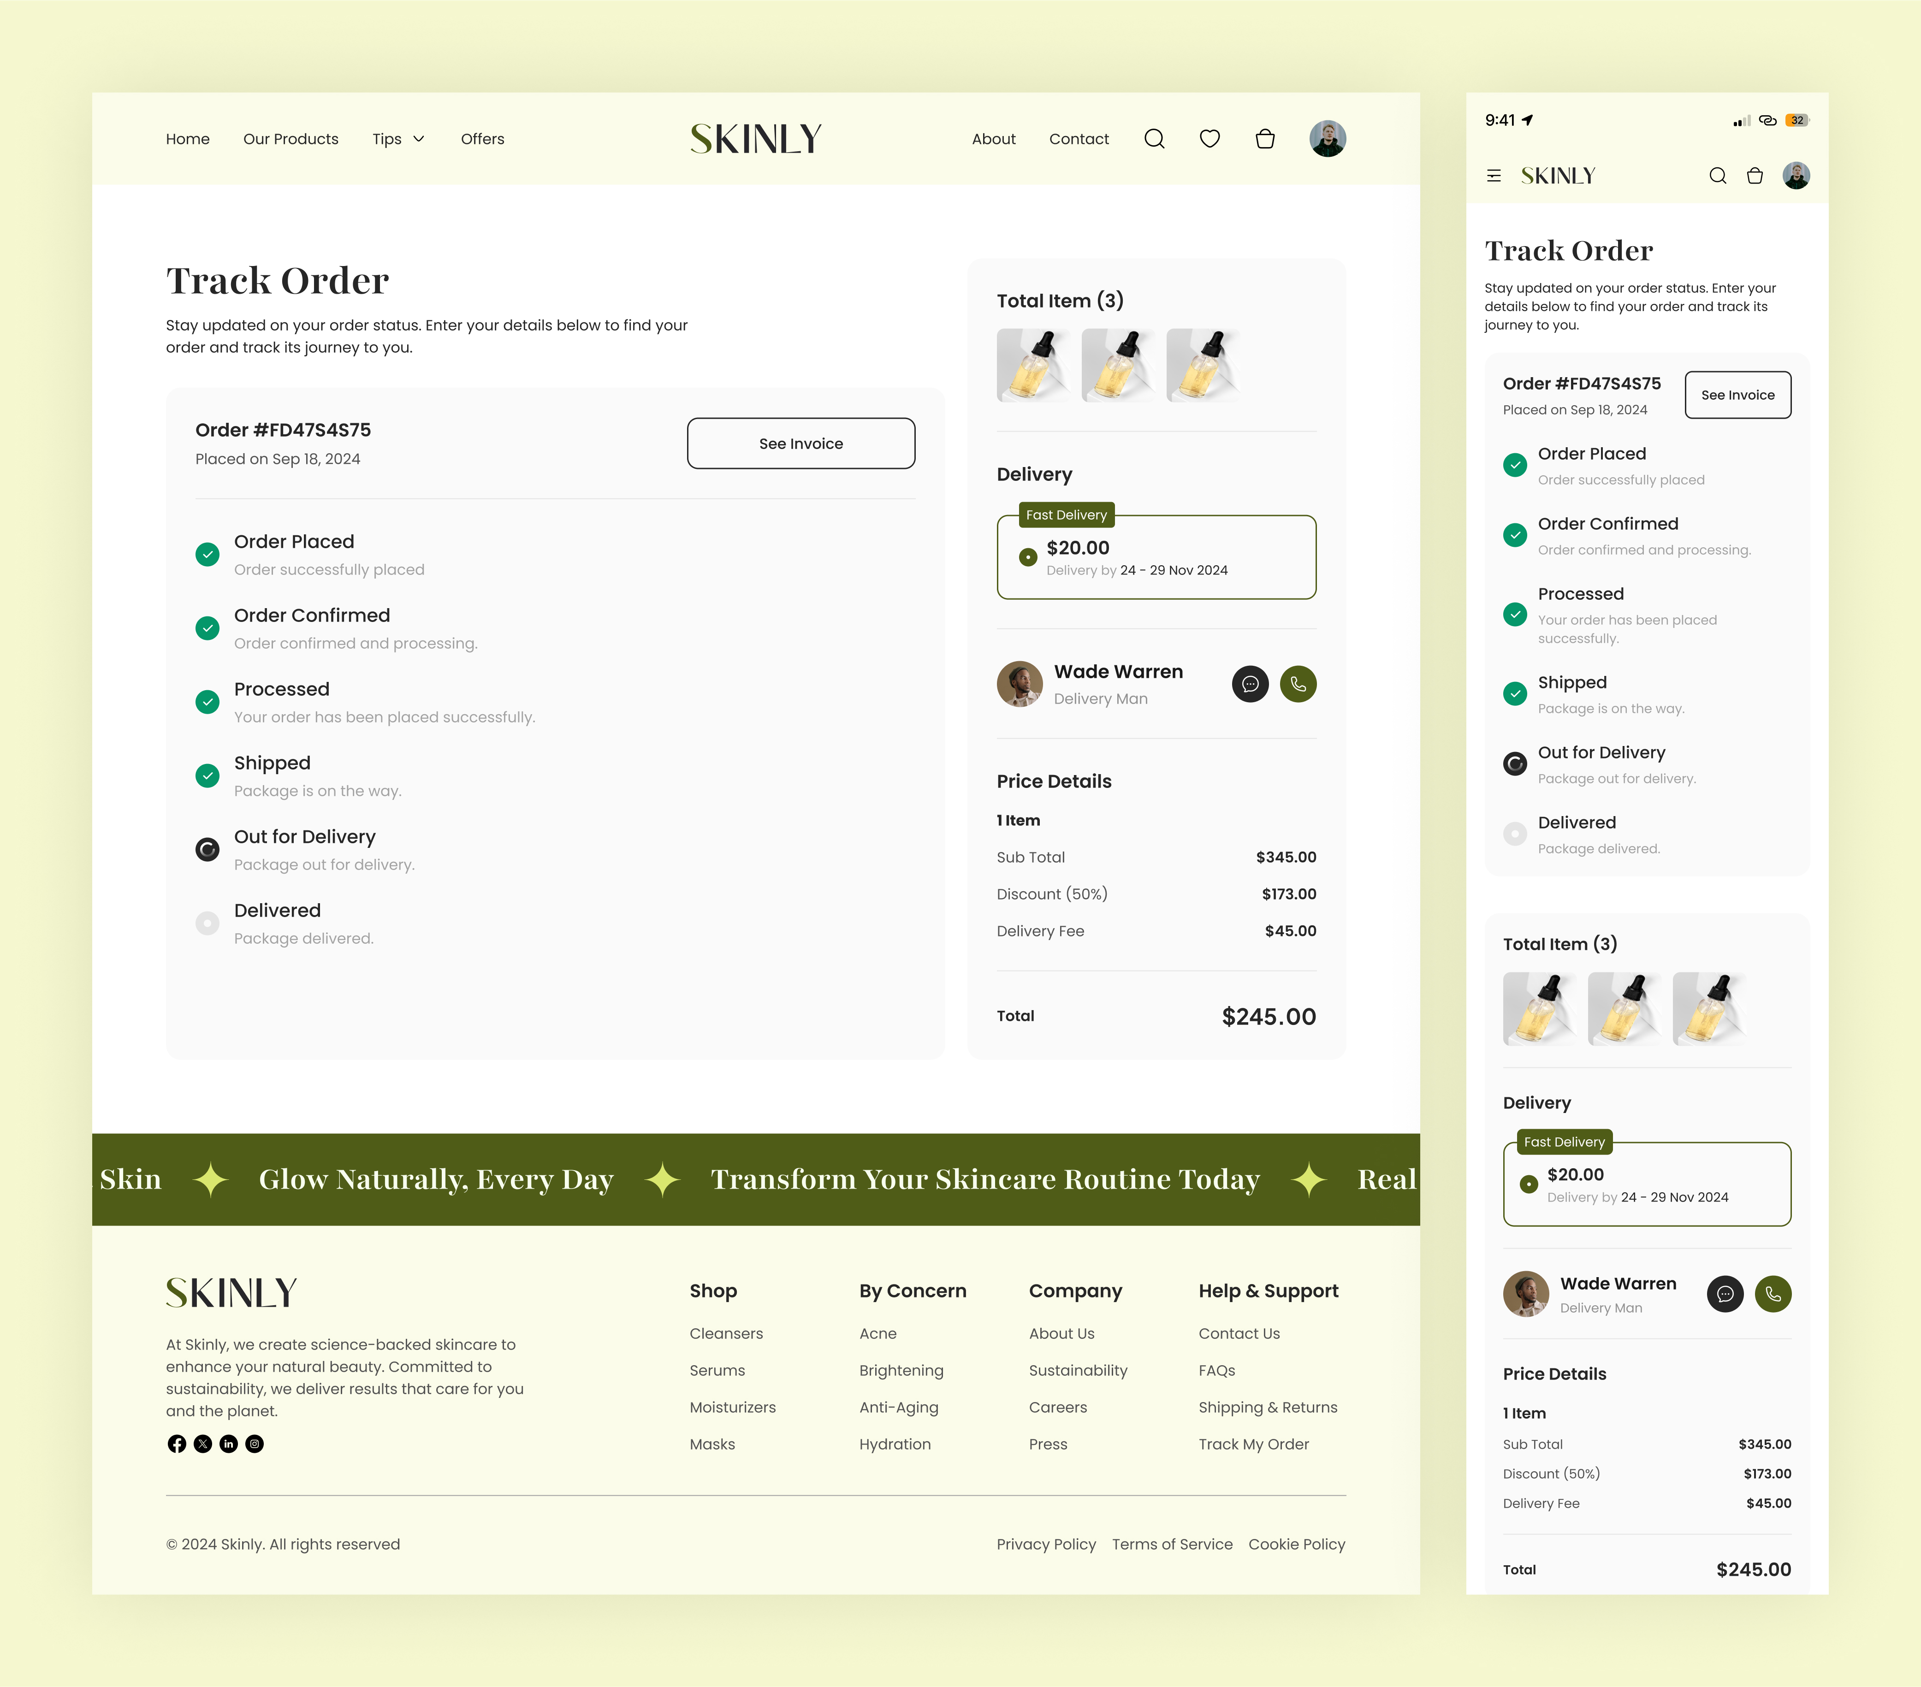Viewport: 1921px width, 1687px height.
Task: Select mobile Fast Delivery radio option
Action: 1529,1184
